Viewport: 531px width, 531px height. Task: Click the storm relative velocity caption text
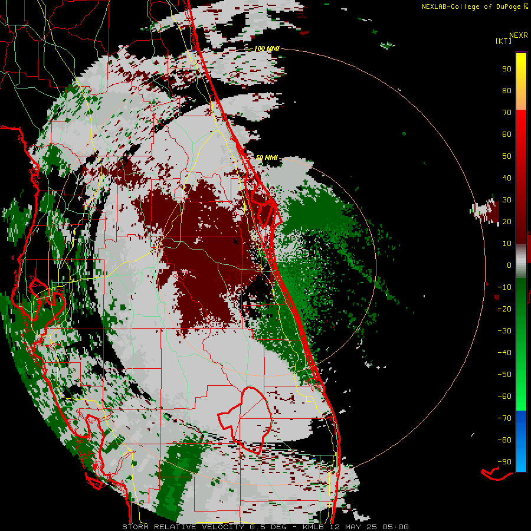265,527
